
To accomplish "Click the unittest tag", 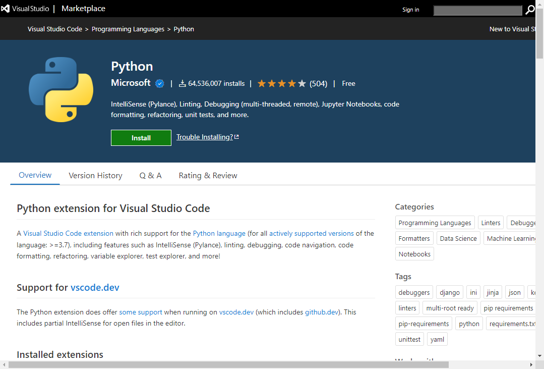I will (x=410, y=339).
